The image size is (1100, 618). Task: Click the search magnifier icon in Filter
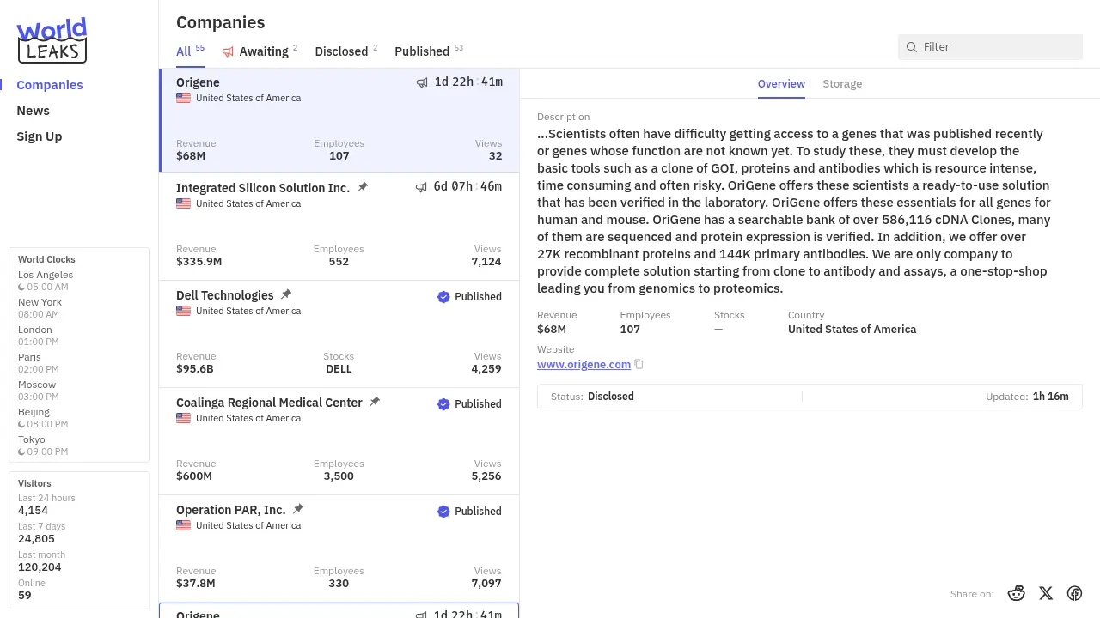pyautogui.click(x=912, y=47)
